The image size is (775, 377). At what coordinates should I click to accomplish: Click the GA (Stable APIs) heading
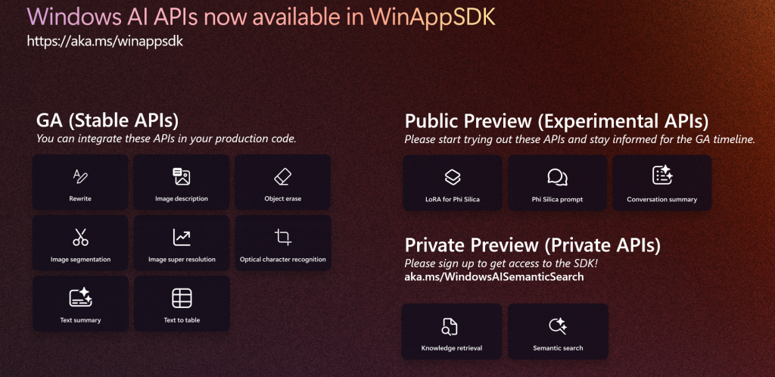pos(107,120)
